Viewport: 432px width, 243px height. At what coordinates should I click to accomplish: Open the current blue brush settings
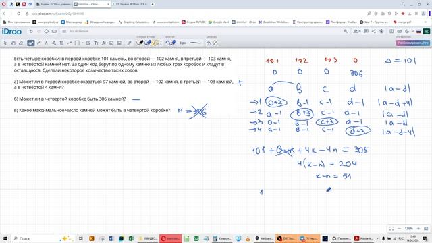point(171,43)
